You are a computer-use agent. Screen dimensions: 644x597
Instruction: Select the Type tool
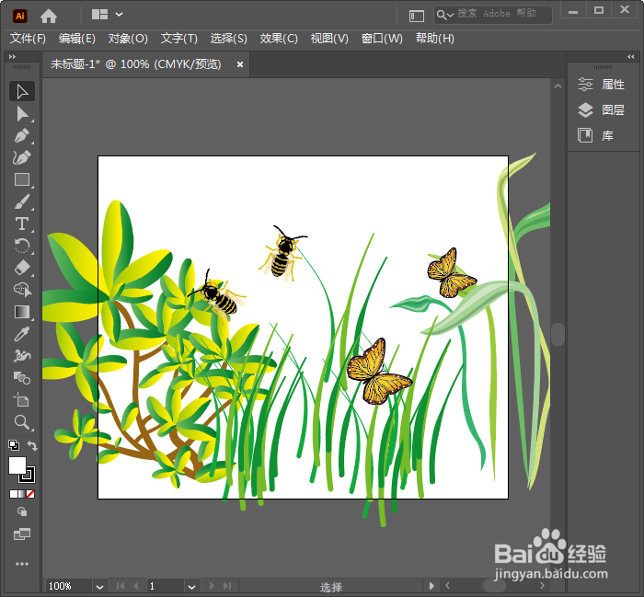[x=22, y=224]
